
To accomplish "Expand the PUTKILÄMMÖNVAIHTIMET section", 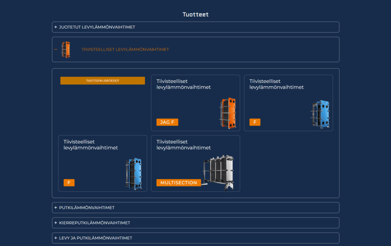I will (195, 207).
